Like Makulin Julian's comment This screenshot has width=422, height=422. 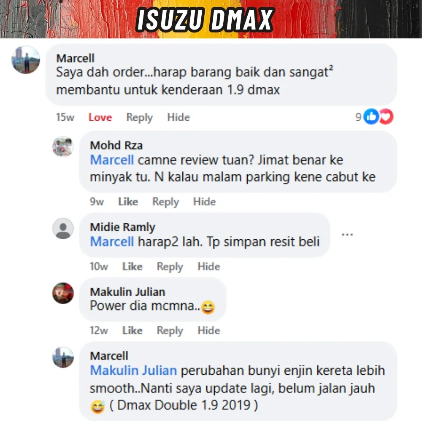coord(133,330)
